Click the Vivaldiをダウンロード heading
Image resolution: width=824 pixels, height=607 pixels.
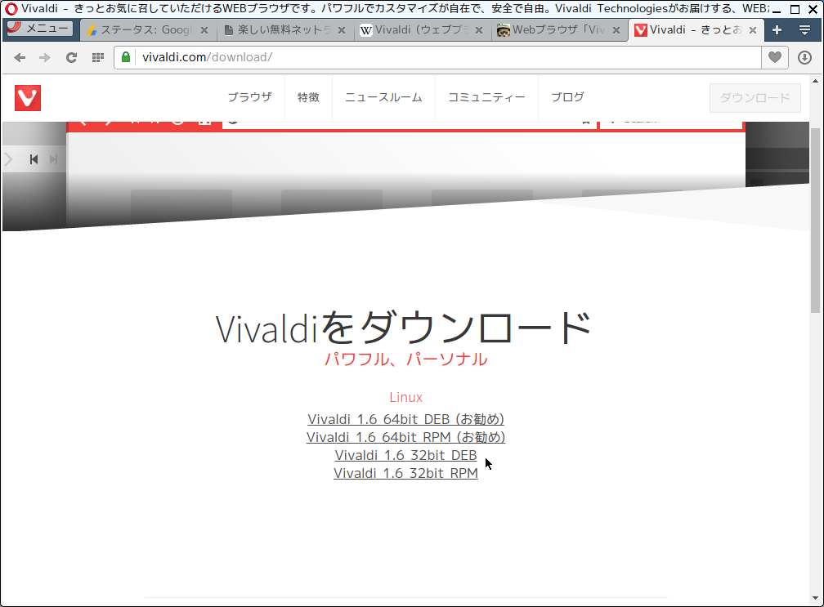coord(404,327)
